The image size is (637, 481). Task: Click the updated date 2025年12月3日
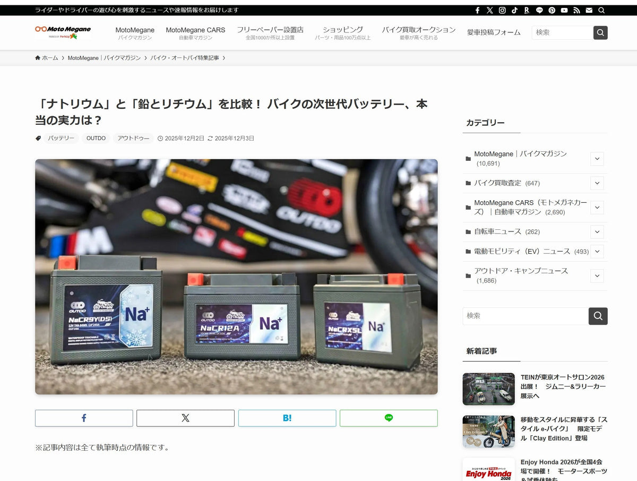tap(235, 138)
